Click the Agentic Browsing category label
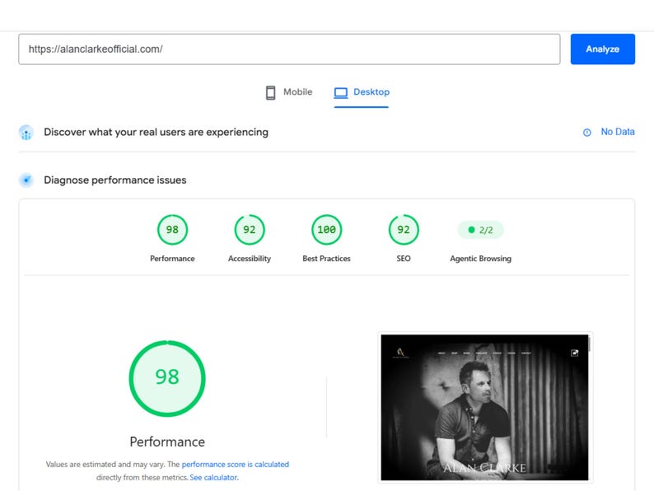This screenshot has width=654, height=491. [480, 259]
